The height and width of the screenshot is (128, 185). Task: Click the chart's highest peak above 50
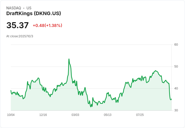click(x=69, y=59)
